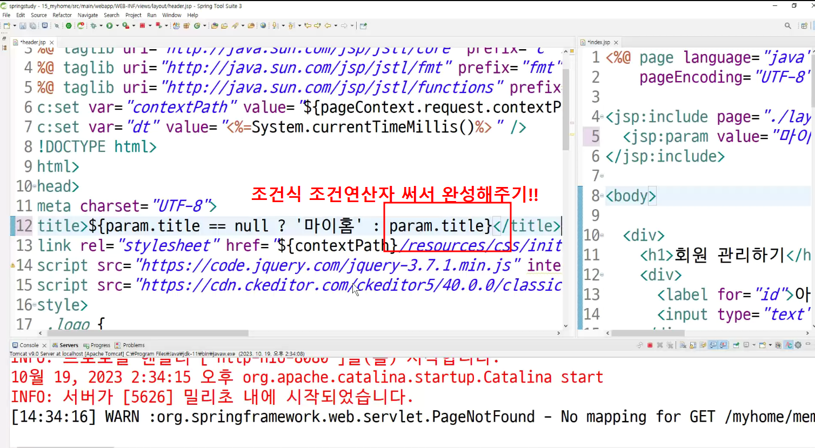815x448 pixels.
Task: Open the Run configurations dropdown arrow
Action: [117, 25]
